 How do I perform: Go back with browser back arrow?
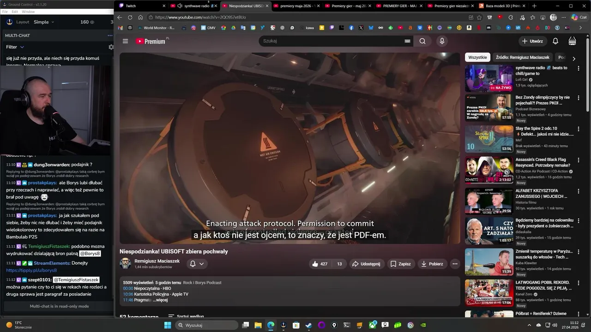pyautogui.click(x=120, y=17)
